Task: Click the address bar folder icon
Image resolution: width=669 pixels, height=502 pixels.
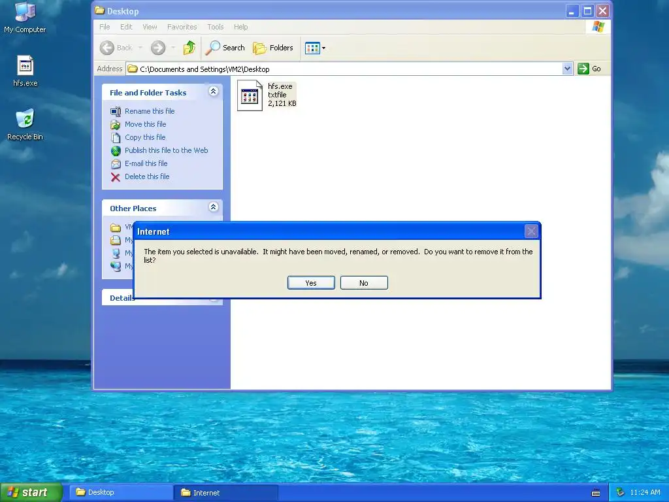Action: click(x=133, y=69)
